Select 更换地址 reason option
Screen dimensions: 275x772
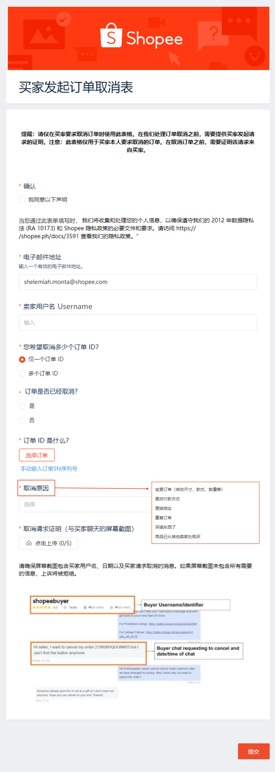(163, 508)
